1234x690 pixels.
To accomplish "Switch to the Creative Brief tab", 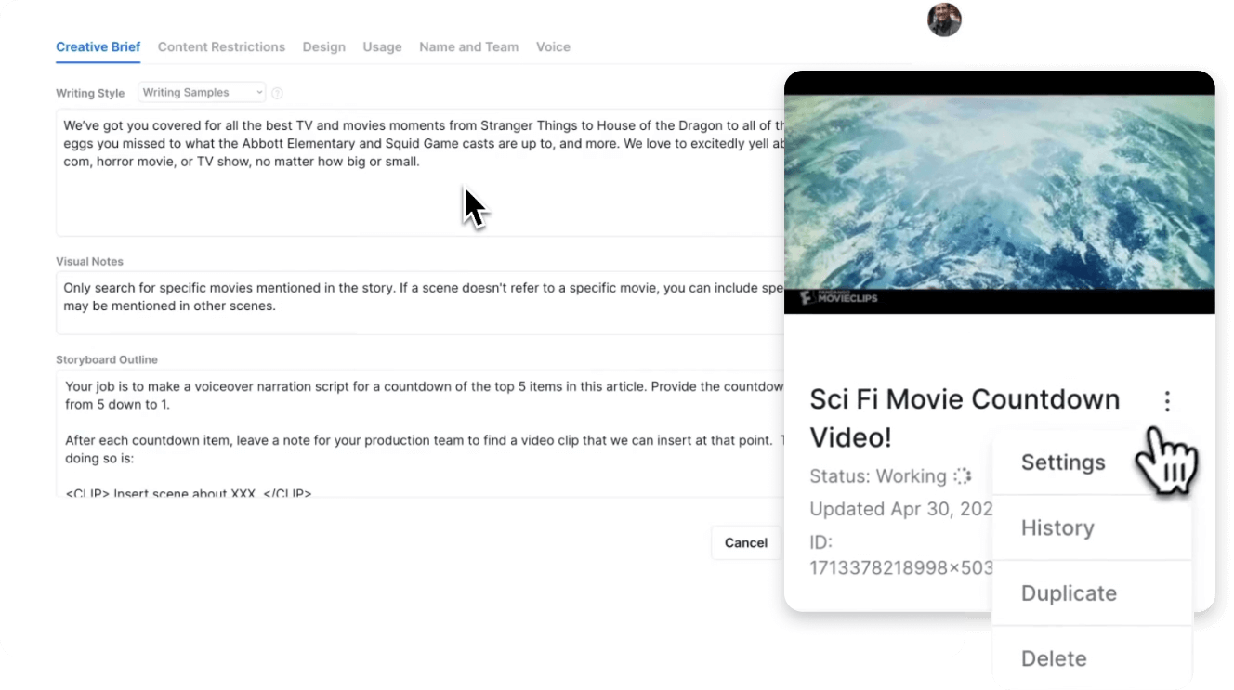I will tap(98, 46).
